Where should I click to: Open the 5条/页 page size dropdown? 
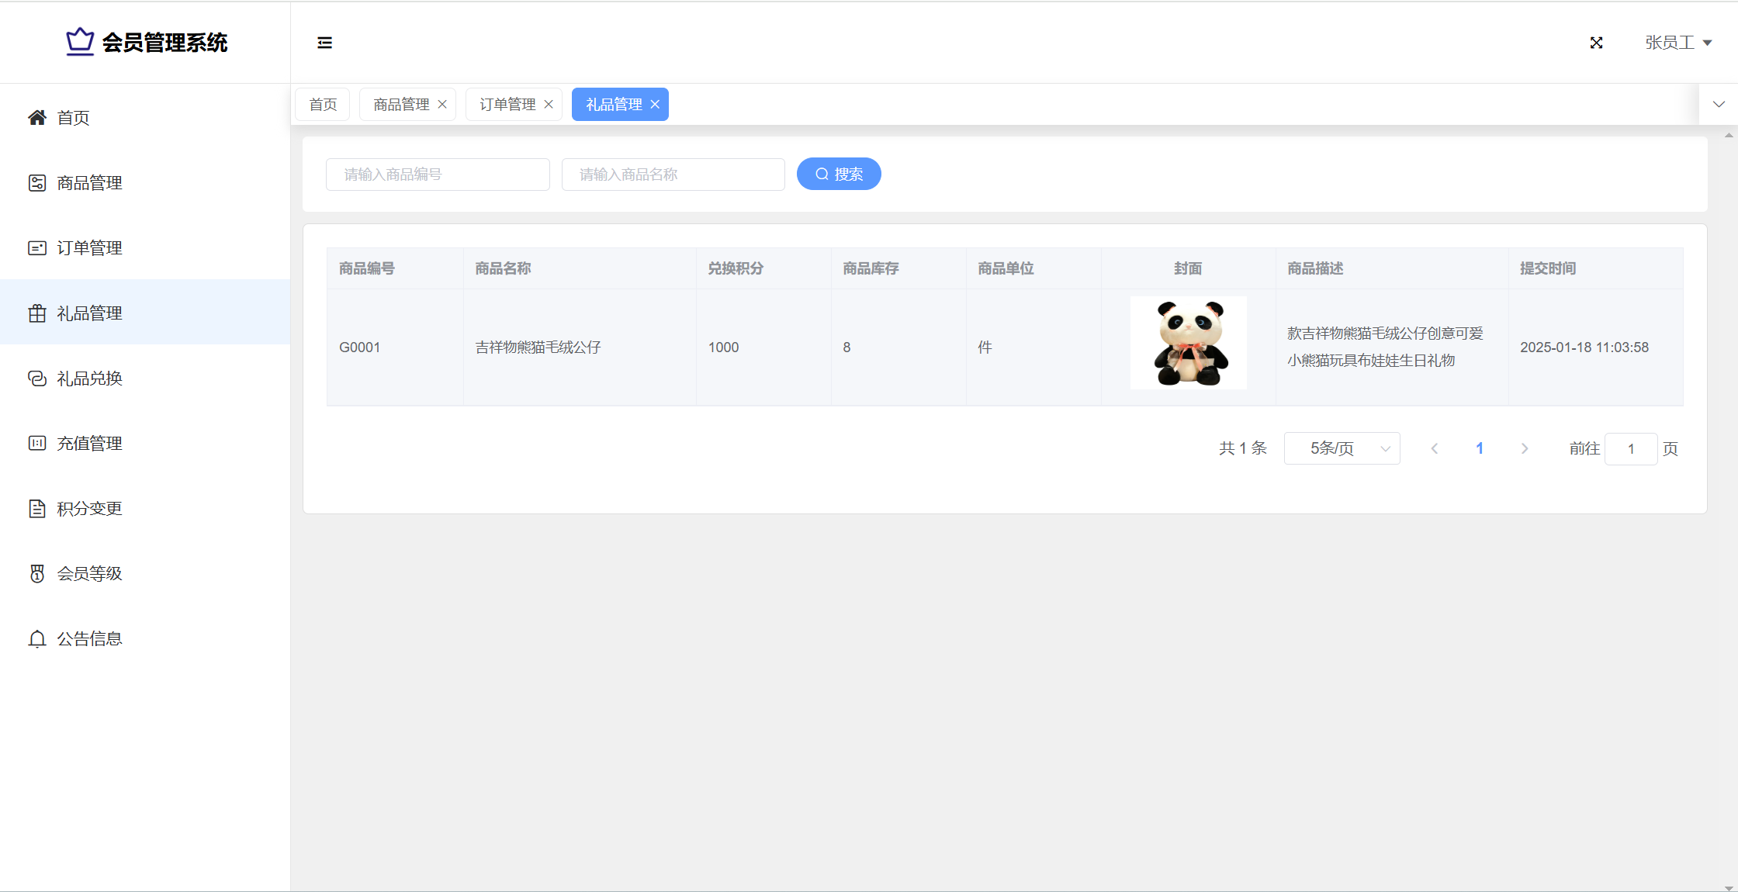[x=1342, y=448]
